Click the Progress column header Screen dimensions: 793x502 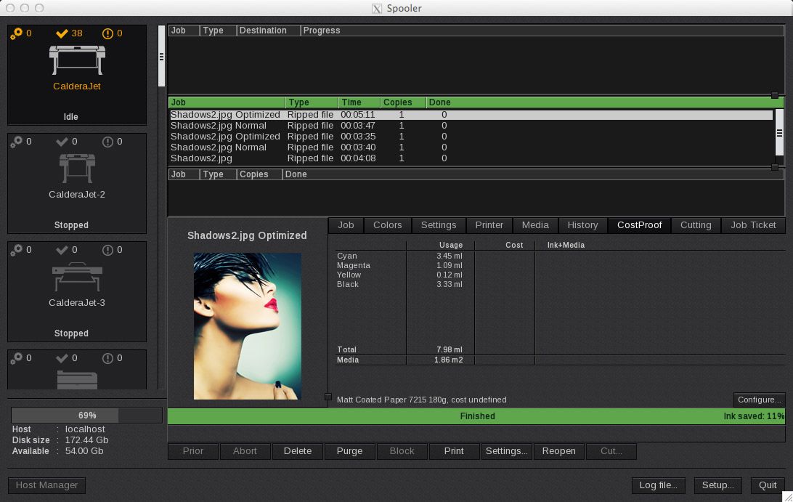tap(542, 31)
